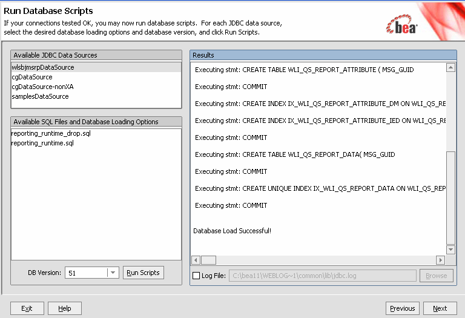Open the DB Version dropdown arrow
The width and height of the screenshot is (465, 318).
pos(113,273)
